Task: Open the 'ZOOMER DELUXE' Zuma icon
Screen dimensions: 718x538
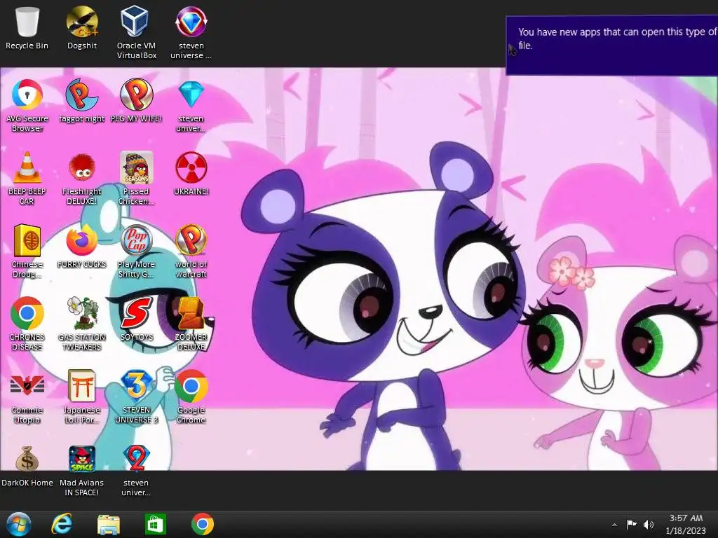Action: pos(191,324)
